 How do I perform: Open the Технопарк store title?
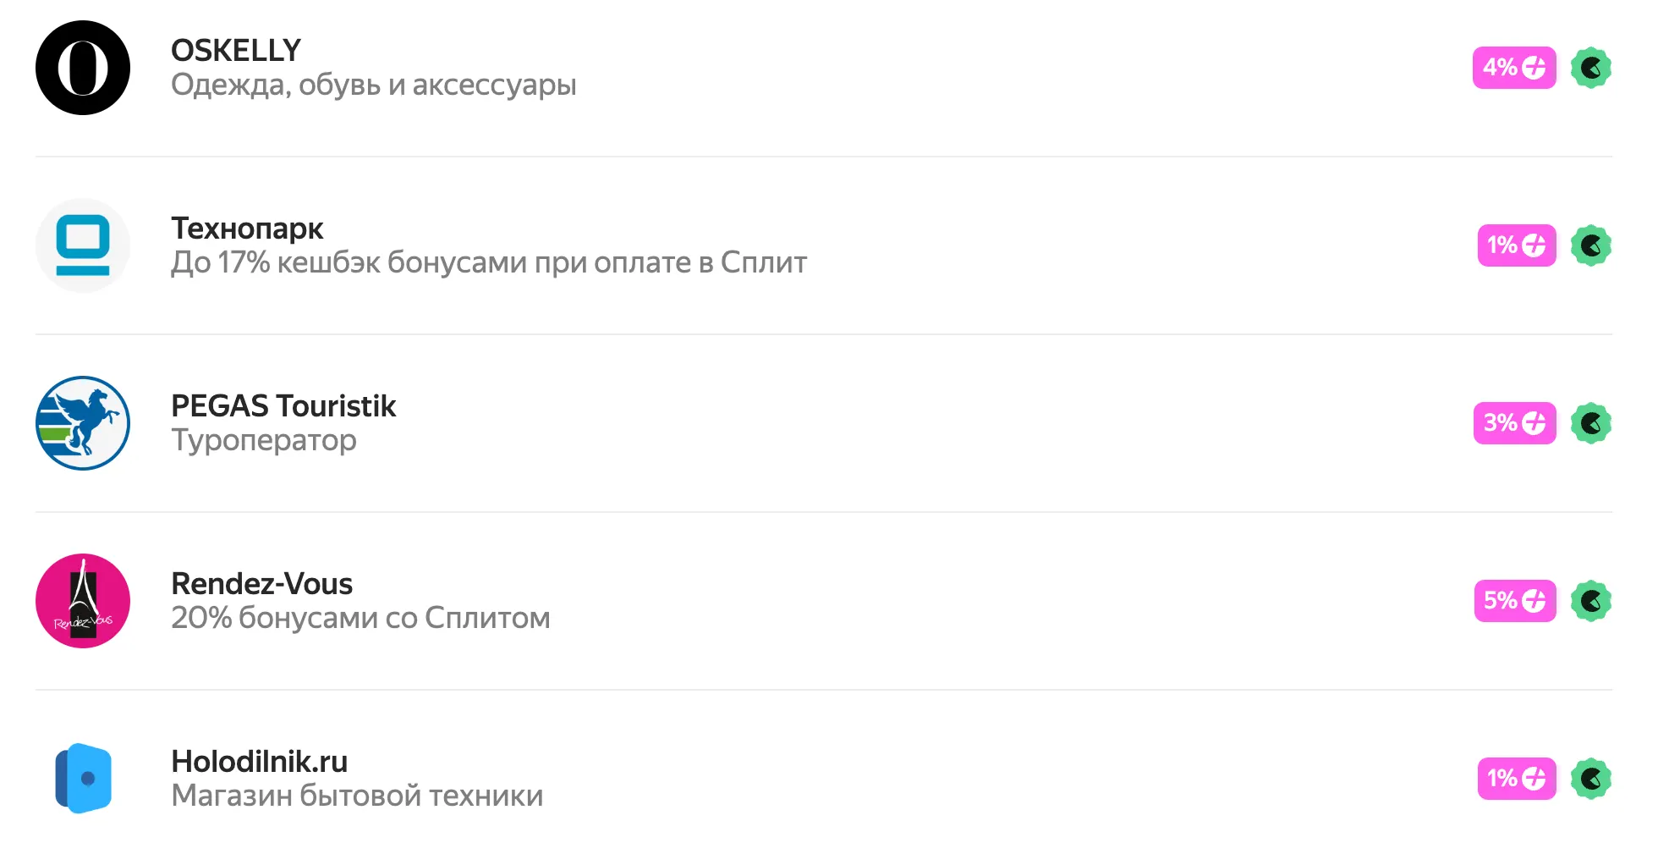point(247,229)
